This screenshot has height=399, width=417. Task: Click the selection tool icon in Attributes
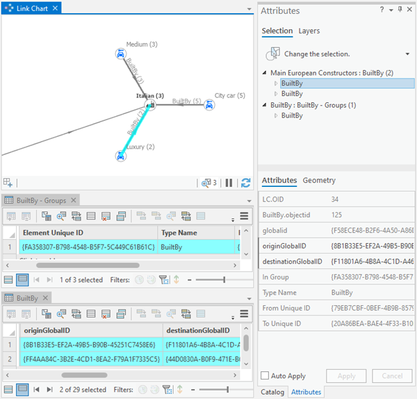coord(272,54)
